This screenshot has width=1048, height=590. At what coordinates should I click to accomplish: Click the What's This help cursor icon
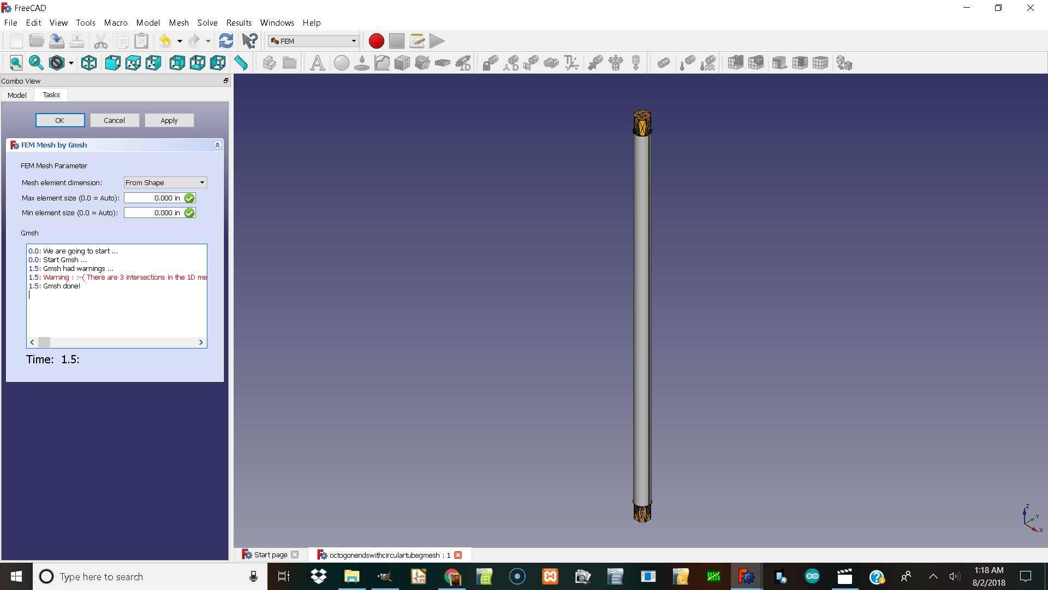(249, 41)
